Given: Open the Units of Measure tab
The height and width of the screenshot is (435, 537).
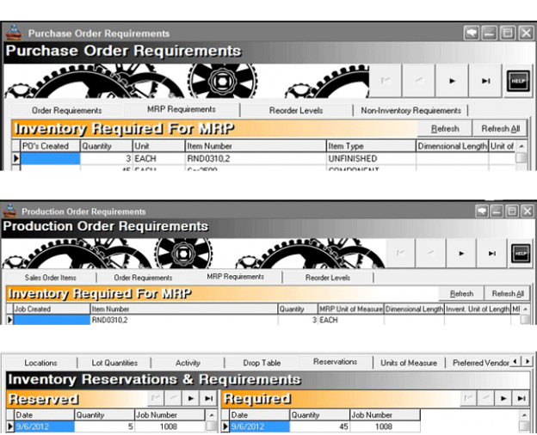Looking at the screenshot, I should coord(409,363).
